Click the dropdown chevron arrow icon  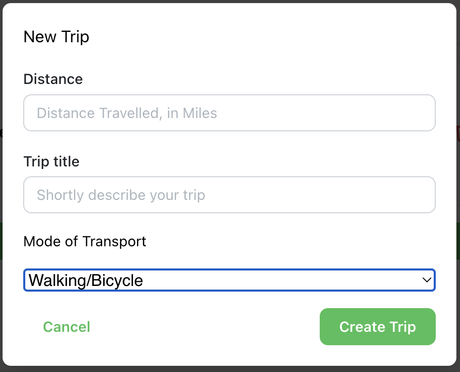point(426,280)
